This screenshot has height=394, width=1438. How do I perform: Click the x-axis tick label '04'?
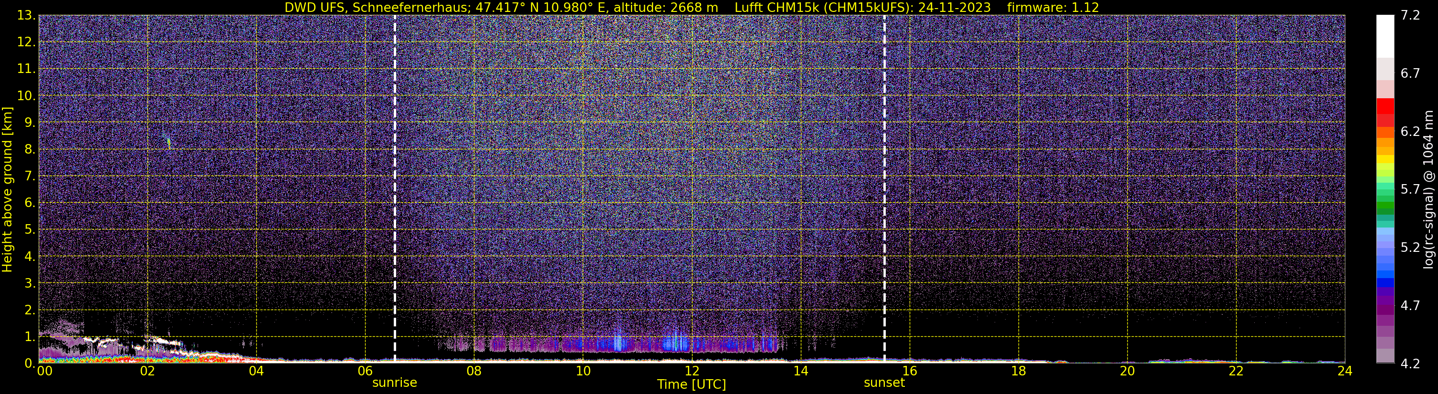256,371
